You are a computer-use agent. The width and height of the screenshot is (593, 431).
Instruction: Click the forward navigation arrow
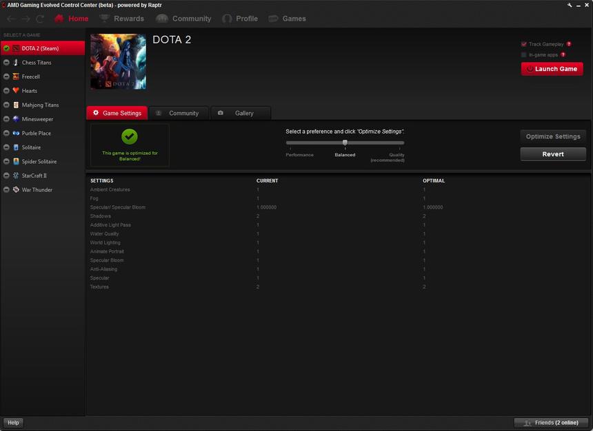pos(26,19)
